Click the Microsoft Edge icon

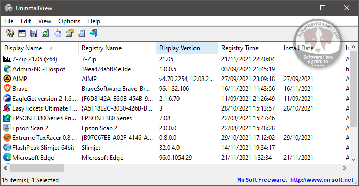[x=7, y=158]
